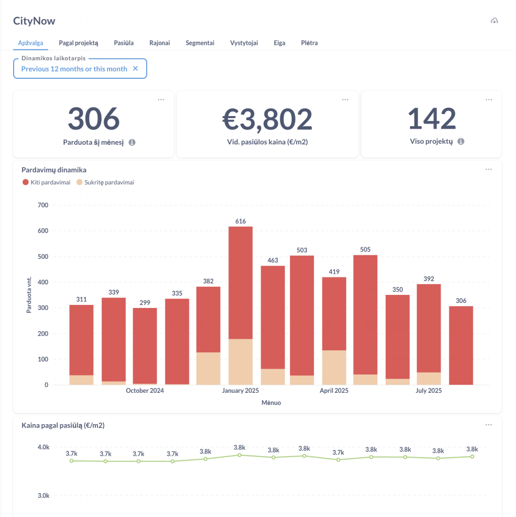This screenshot has width=516, height=517.
Task: Go to the Vystytojai tab
Action: pos(244,43)
